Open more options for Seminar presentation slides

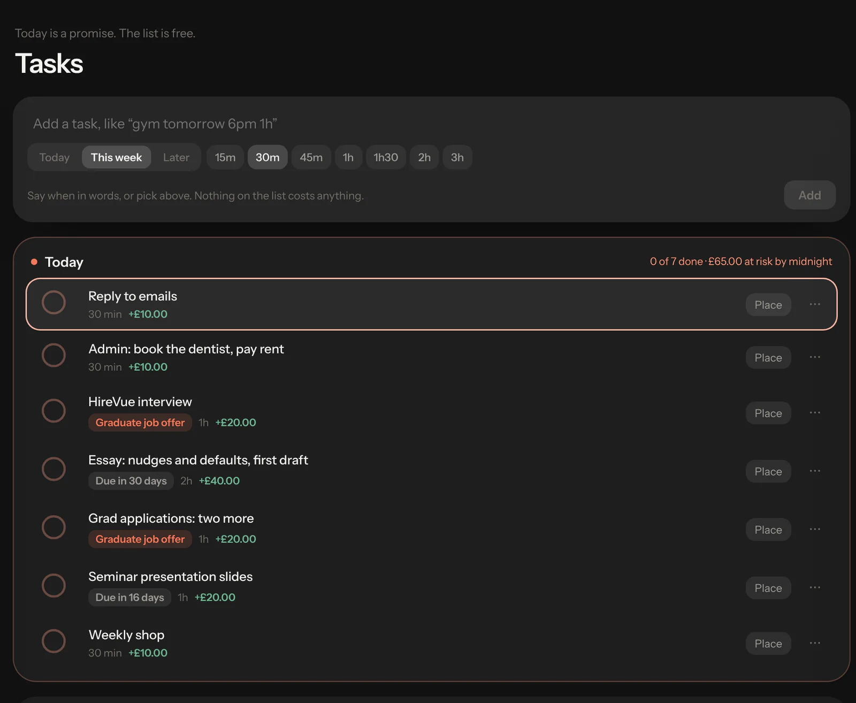(x=815, y=588)
